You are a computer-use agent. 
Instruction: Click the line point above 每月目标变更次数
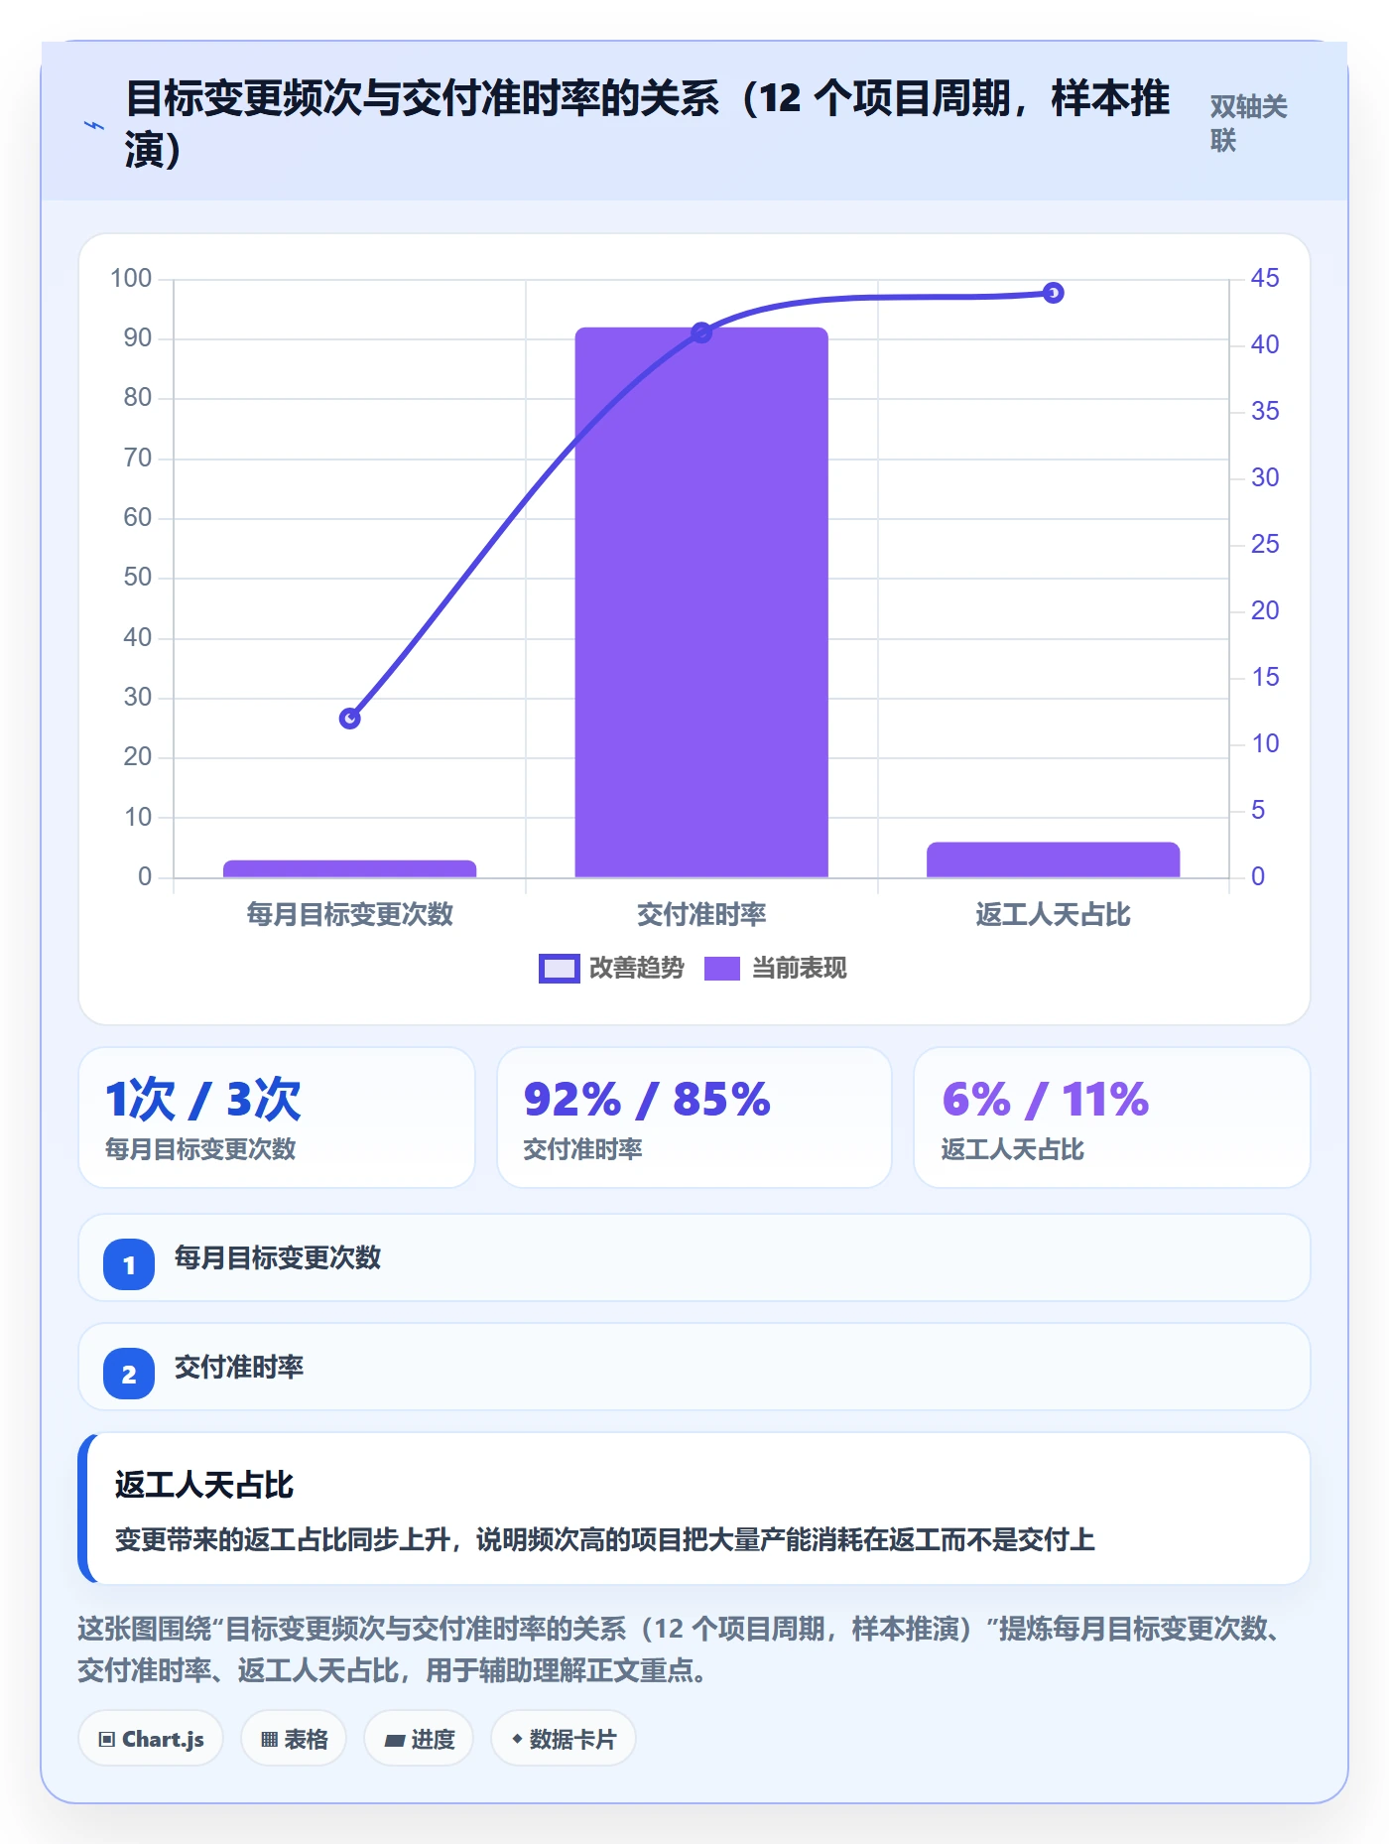click(349, 719)
